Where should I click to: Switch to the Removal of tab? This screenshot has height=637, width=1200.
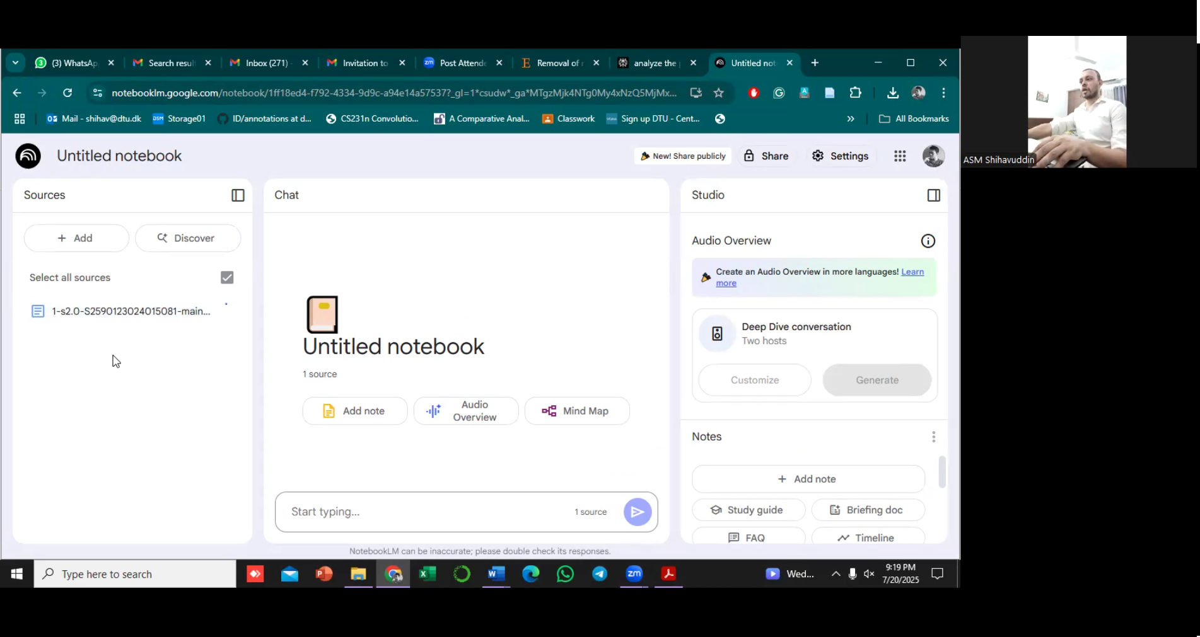[558, 63]
